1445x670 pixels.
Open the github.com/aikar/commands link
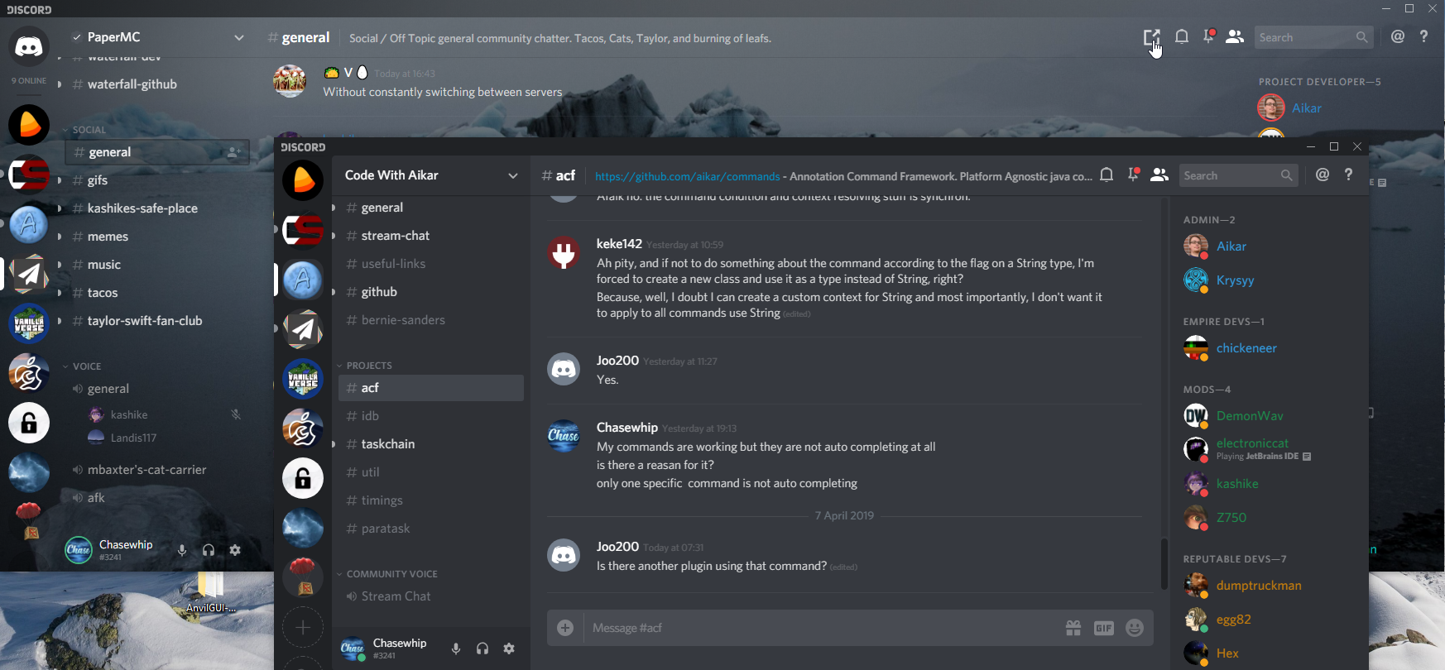click(x=687, y=176)
